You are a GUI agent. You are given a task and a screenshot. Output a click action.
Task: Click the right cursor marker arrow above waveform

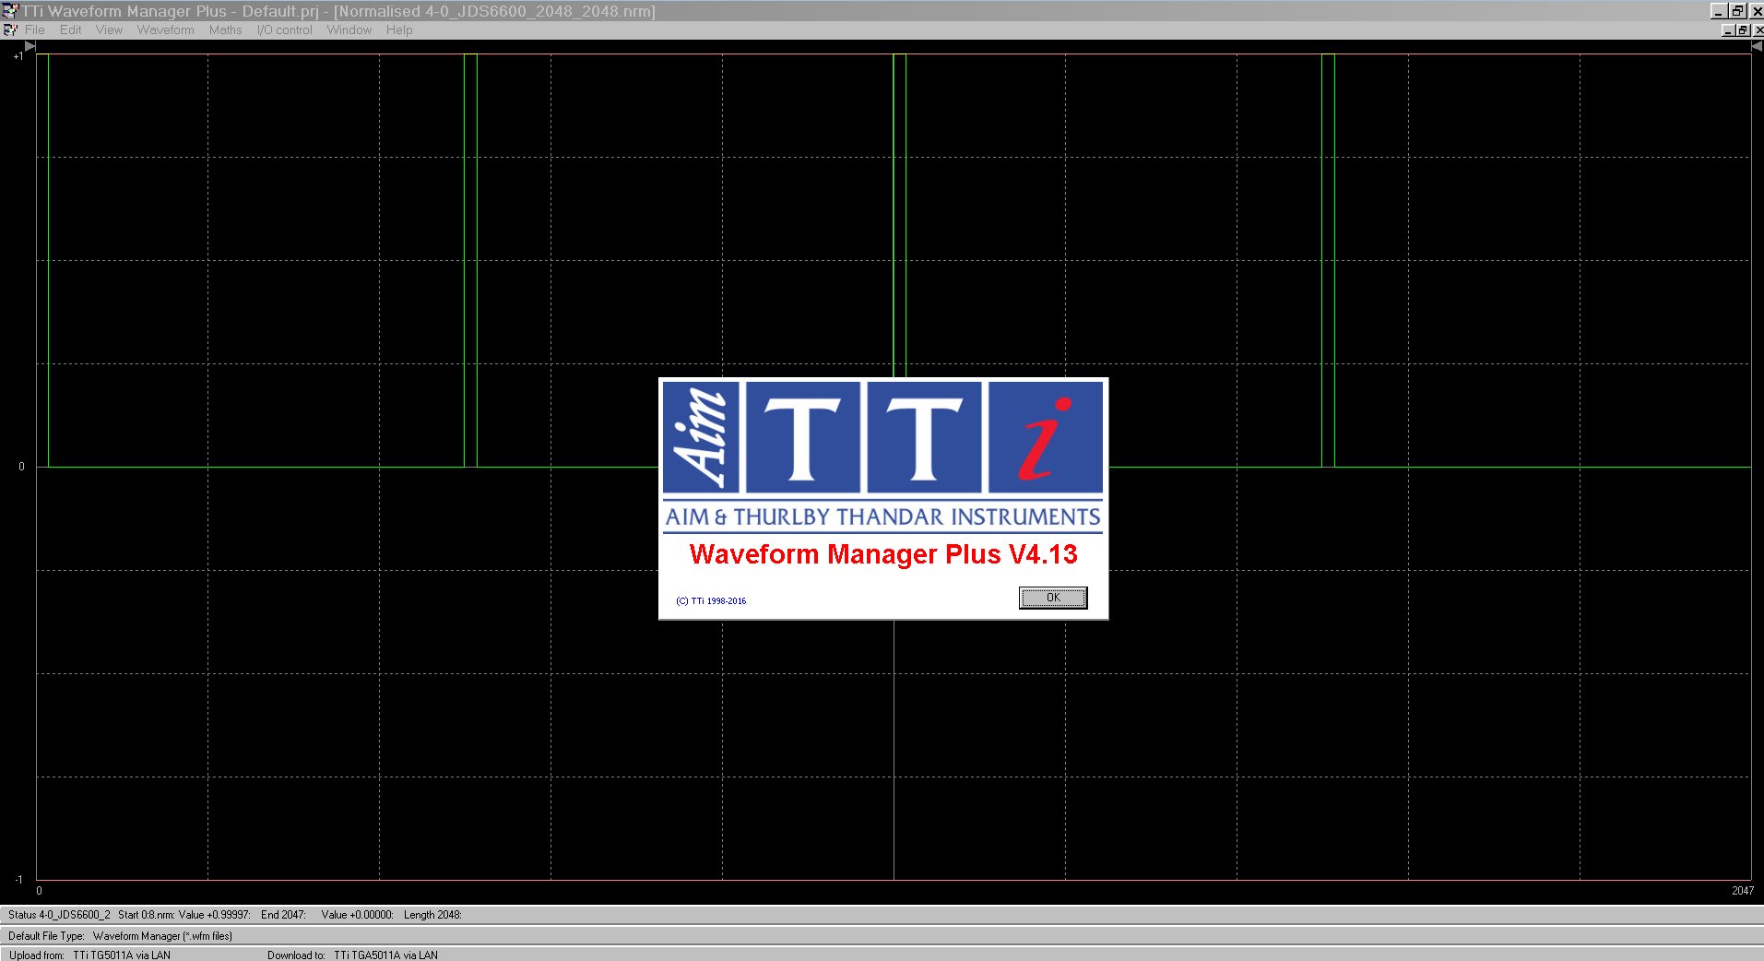[x=1757, y=46]
